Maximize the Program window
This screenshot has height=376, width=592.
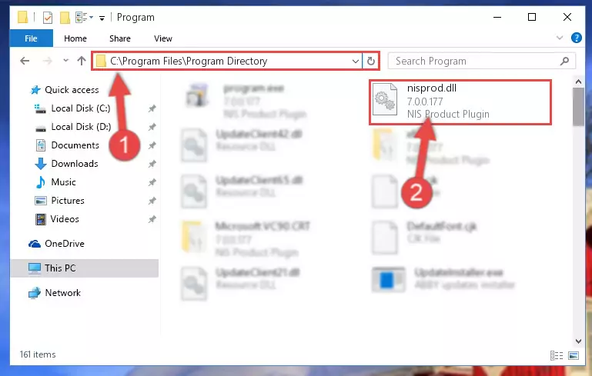click(532, 17)
